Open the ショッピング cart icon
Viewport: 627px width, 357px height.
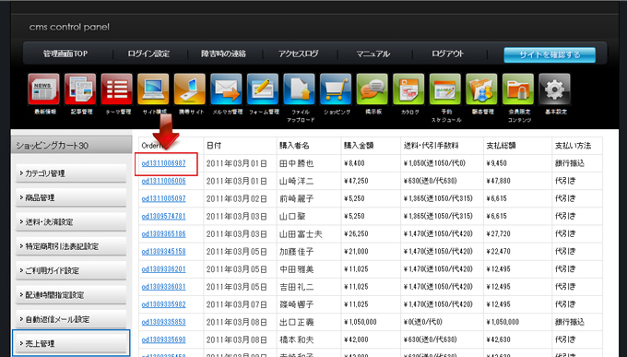(336, 89)
